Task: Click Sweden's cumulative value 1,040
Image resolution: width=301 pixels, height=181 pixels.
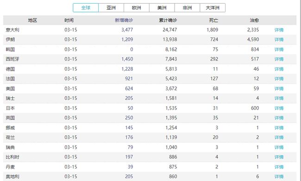Action: click(171, 147)
